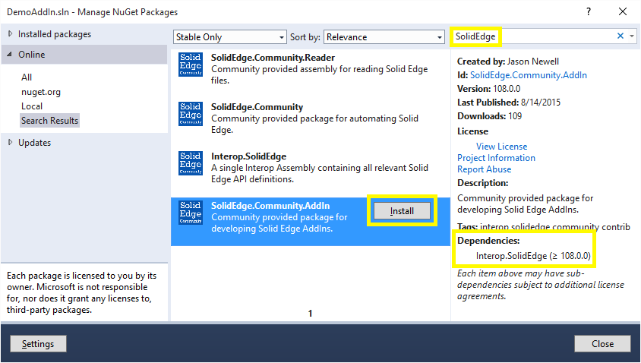Select the Local source
Viewport: 641px width, 363px height.
tap(32, 106)
